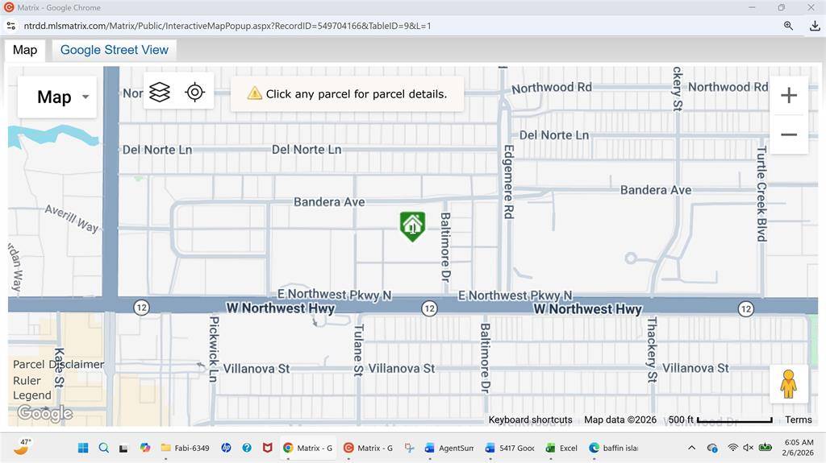Screen dimensions: 826x463
Task: Open Chrome downloads icon
Action: (x=814, y=26)
